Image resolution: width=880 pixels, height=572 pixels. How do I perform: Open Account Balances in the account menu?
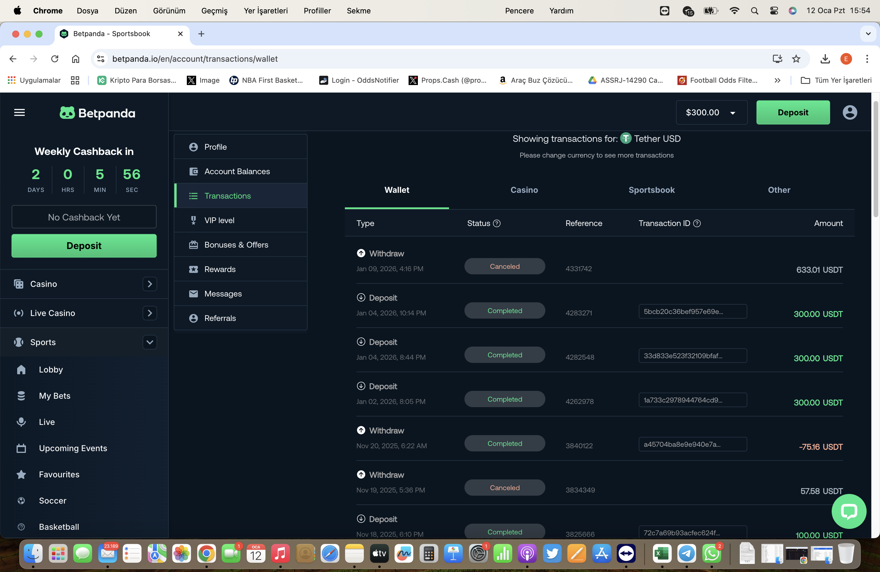pos(241,171)
